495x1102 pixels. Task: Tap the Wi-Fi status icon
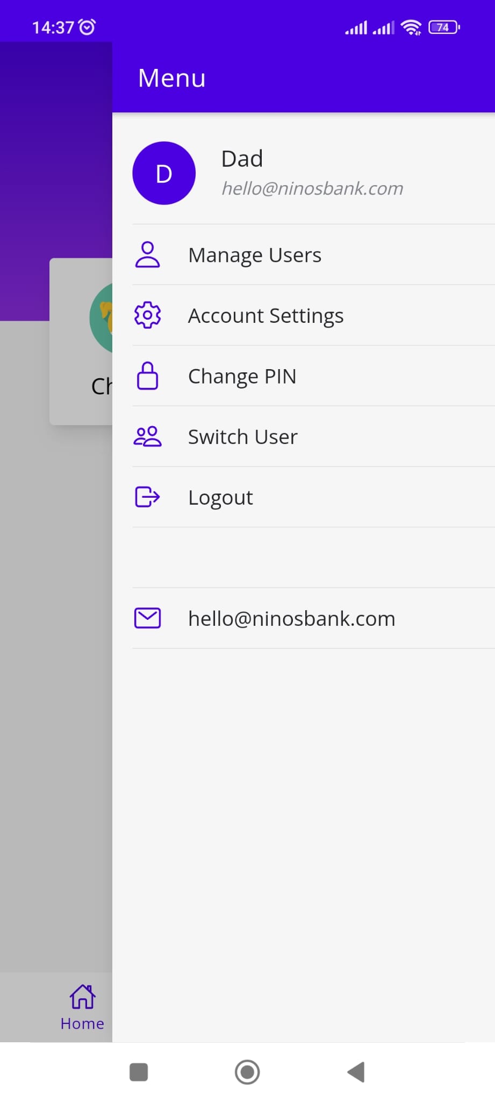tap(411, 27)
